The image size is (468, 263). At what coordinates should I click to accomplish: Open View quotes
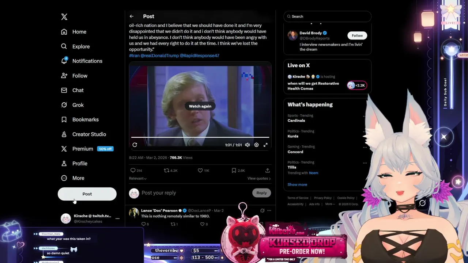[259, 179]
